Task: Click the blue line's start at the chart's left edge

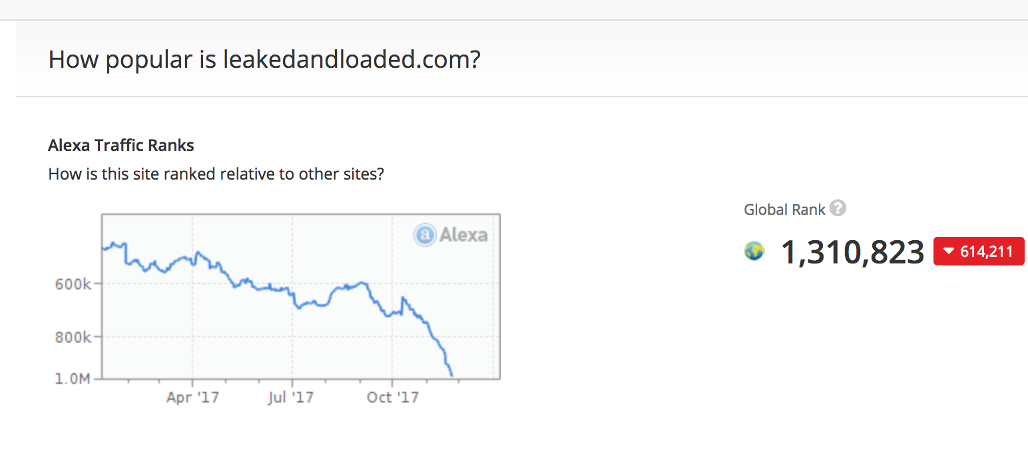Action: pos(103,249)
